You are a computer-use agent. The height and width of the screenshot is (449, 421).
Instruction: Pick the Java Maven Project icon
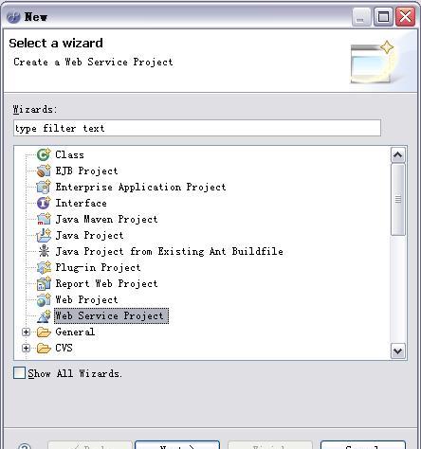[44, 219]
